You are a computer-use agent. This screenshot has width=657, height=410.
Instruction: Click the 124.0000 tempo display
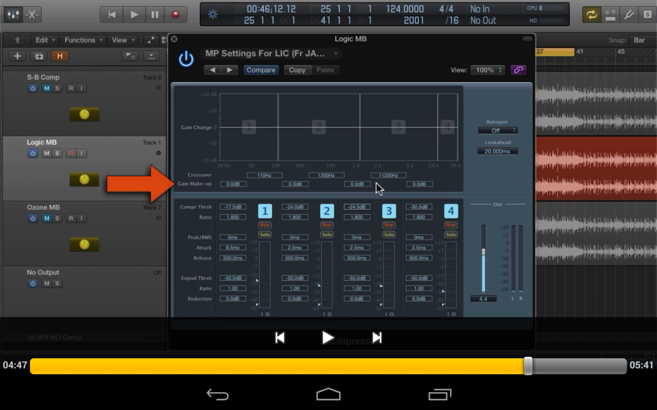[x=405, y=9]
